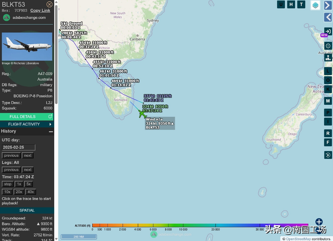Click the 00:42:17 Z trace timestamp label

coord(96,56)
